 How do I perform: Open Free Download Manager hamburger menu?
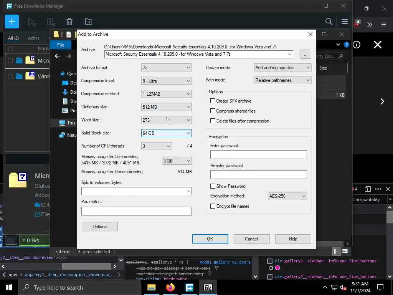point(345,22)
